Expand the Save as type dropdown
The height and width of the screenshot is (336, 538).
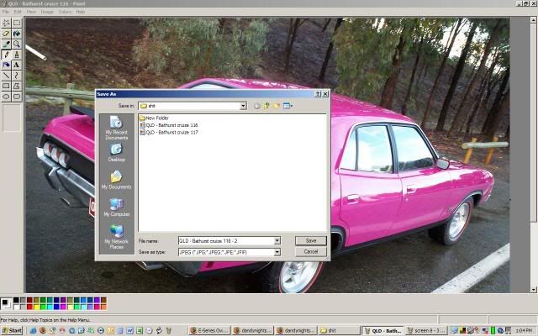pyautogui.click(x=277, y=252)
